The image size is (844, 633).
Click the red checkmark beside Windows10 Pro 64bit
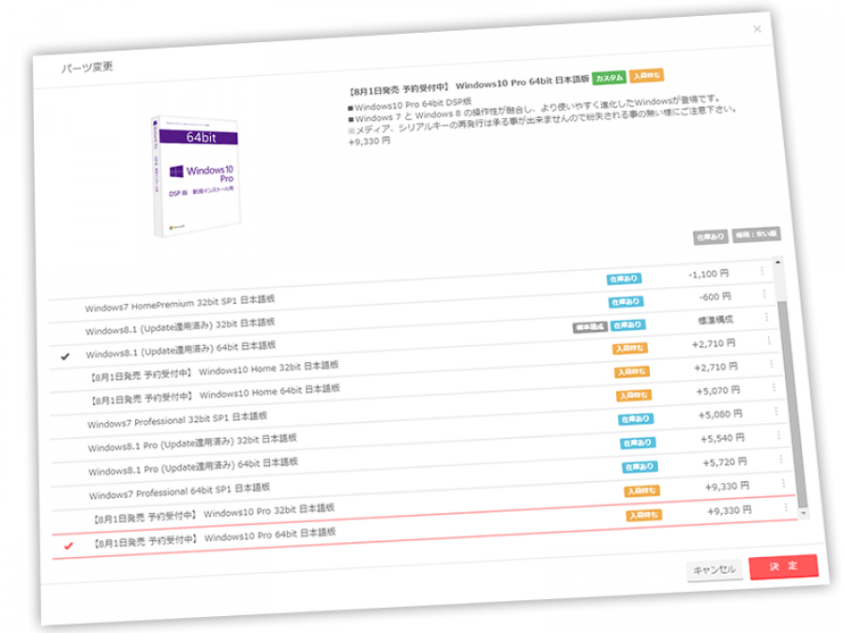[x=68, y=546]
